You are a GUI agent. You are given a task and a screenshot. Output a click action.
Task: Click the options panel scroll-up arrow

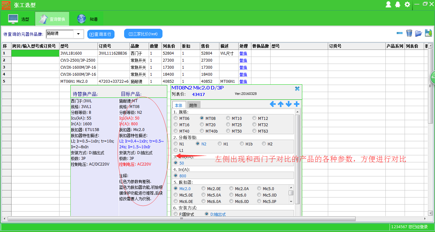click(x=297, y=112)
